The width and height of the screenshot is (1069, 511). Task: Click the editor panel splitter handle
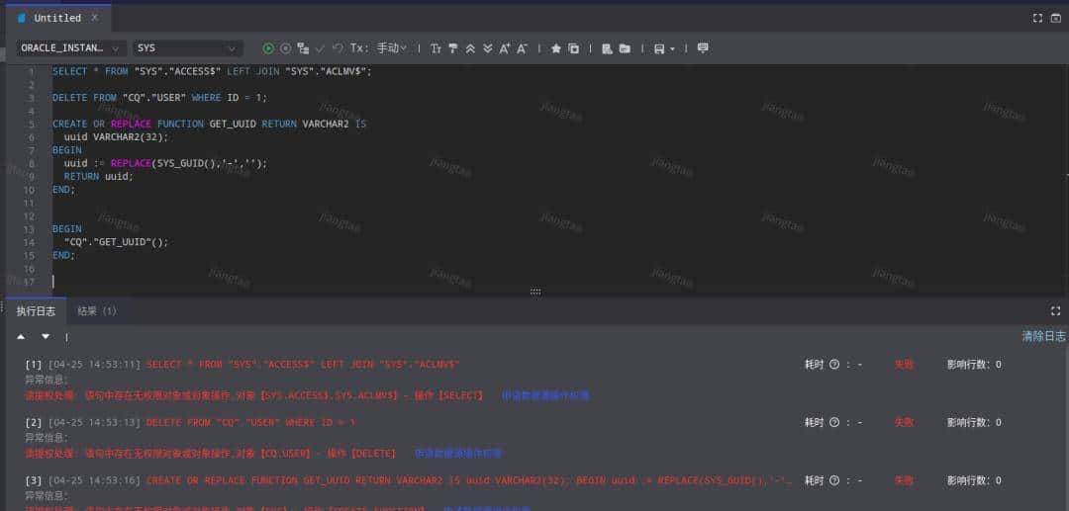coord(535,292)
